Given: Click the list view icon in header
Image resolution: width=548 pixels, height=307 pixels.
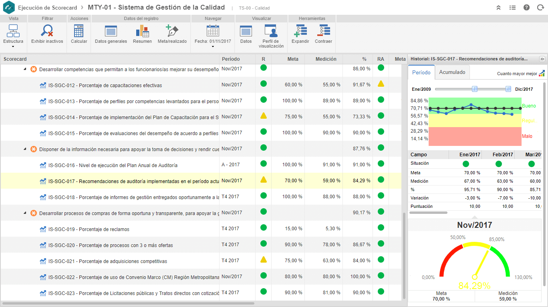Looking at the screenshot, I should click(512, 8).
